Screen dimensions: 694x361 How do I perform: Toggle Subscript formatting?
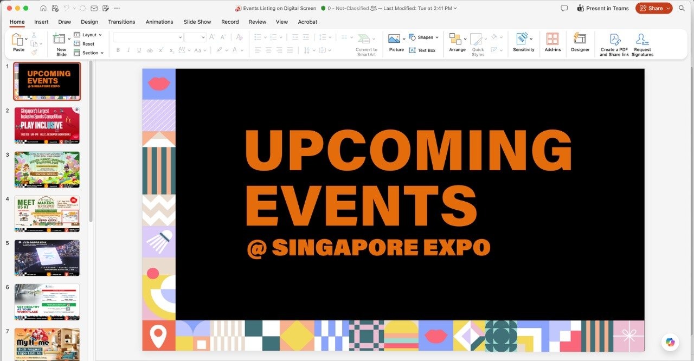(171, 50)
